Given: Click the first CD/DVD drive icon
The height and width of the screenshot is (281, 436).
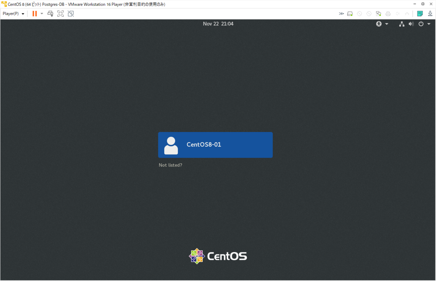Looking at the screenshot, I should click(359, 14).
